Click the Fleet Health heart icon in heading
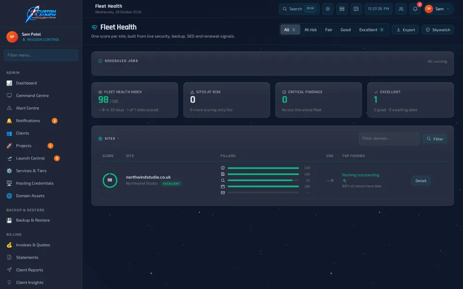 point(95,27)
